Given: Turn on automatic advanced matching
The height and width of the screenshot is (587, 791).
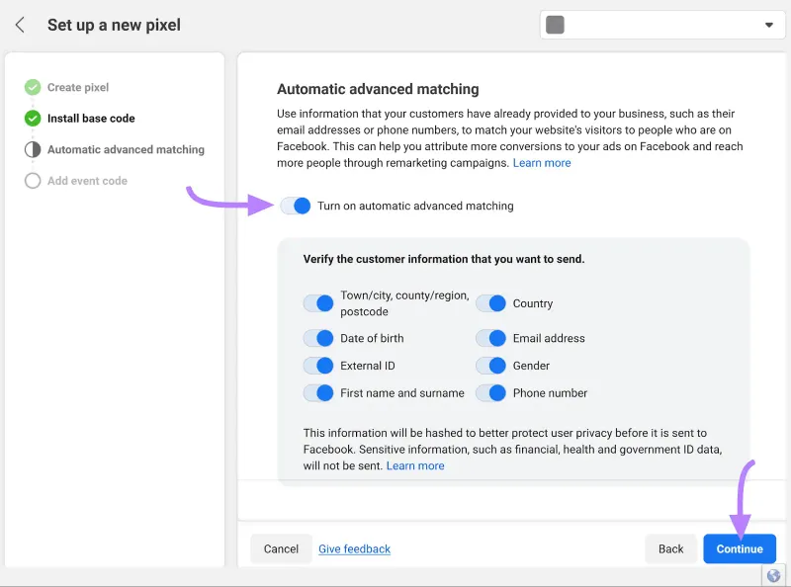Looking at the screenshot, I should tap(296, 206).
